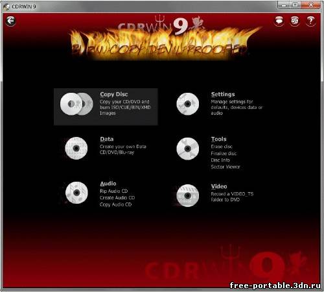Choose Copy Audio CD
Screen dimensions: 324x292
(x=115, y=204)
